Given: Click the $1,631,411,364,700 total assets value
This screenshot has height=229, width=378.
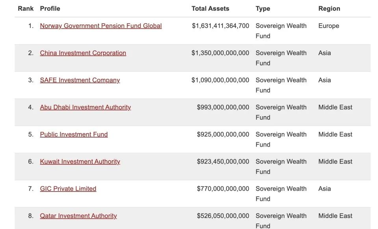Looking at the screenshot, I should coord(220,26).
